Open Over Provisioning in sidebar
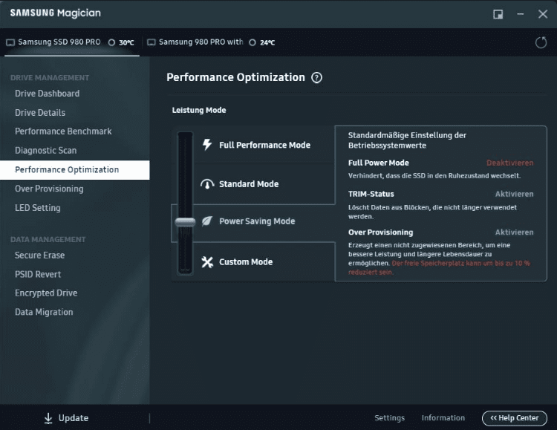Viewport: 557px width, 430px height. [49, 189]
